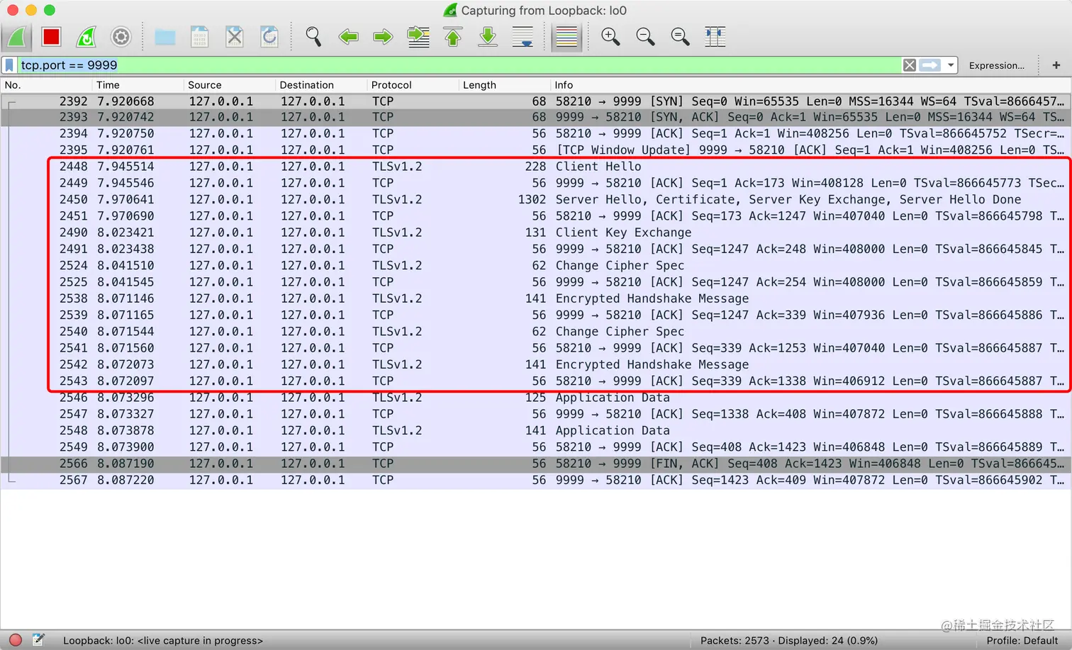Image resolution: width=1072 pixels, height=650 pixels.
Task: Sort packets by the Destination column
Action: pyautogui.click(x=321, y=85)
